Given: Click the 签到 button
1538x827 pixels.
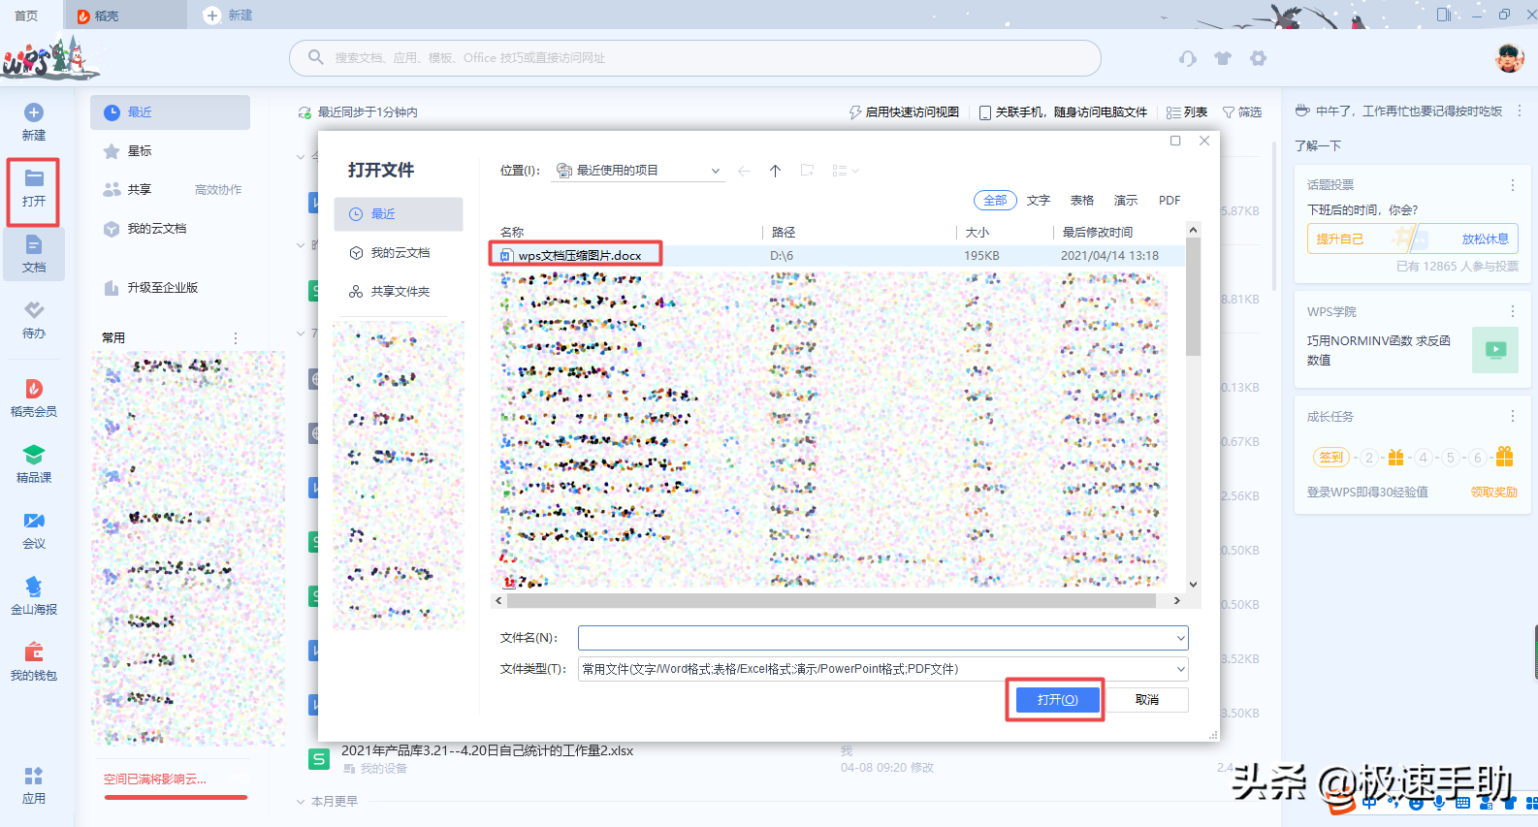Looking at the screenshot, I should [x=1330, y=458].
